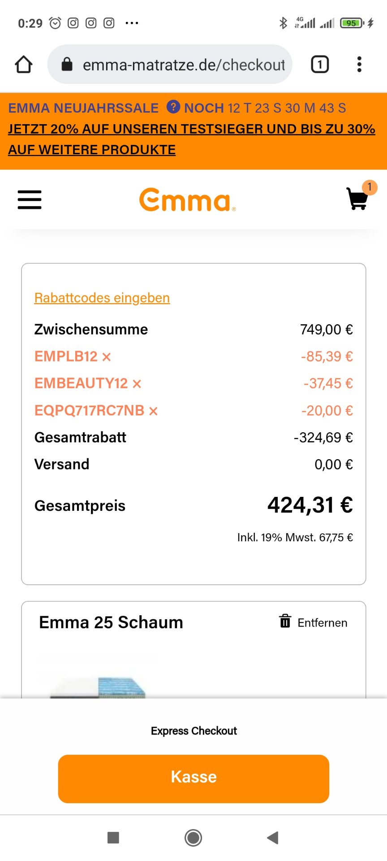Remove discount code EQPQ717RC7NB
387x861 pixels.
153,411
